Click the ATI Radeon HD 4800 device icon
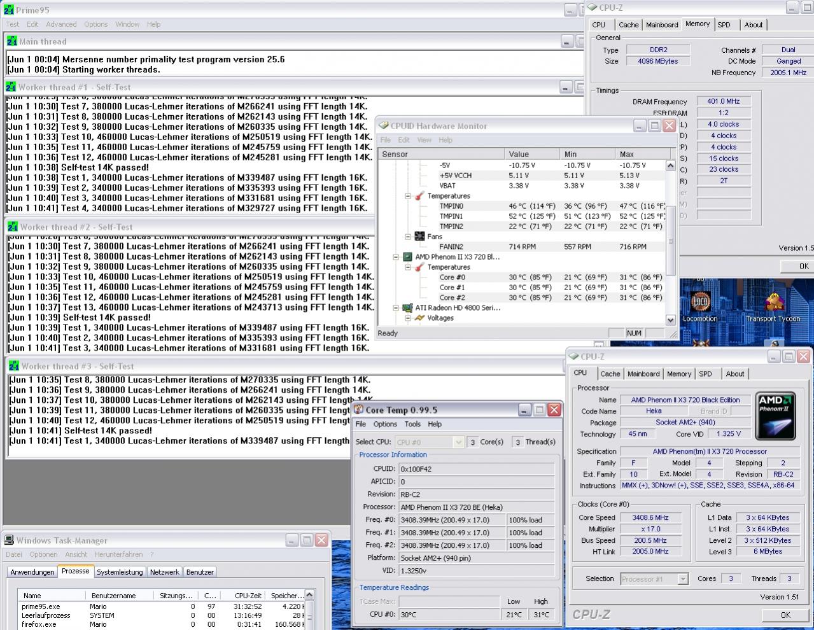The image size is (814, 630). coord(407,307)
